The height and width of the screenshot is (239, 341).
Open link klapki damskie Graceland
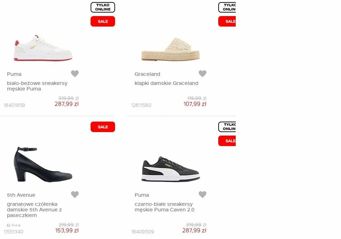166,83
